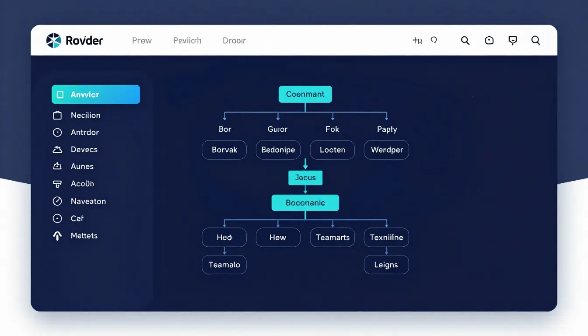Click the circle icon next to Antrdor
The width and height of the screenshot is (588, 336).
coord(57,133)
